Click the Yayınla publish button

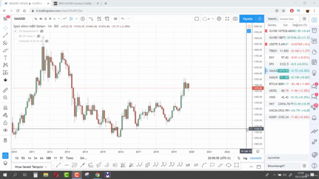[x=248, y=19]
